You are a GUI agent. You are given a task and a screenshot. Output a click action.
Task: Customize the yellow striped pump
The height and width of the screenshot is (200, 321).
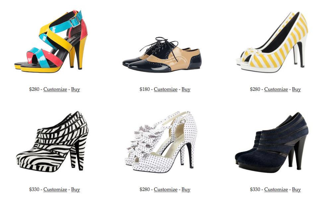(x=276, y=89)
